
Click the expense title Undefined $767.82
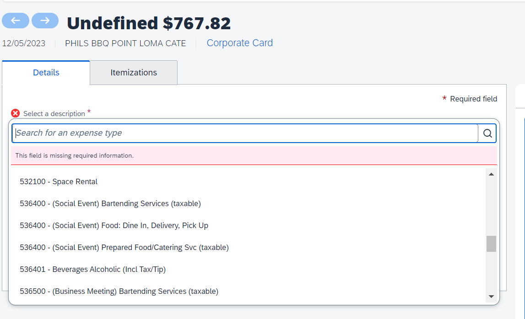(x=149, y=23)
